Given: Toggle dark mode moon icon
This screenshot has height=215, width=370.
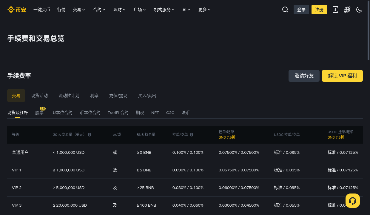Looking at the screenshot, I should tap(359, 10).
